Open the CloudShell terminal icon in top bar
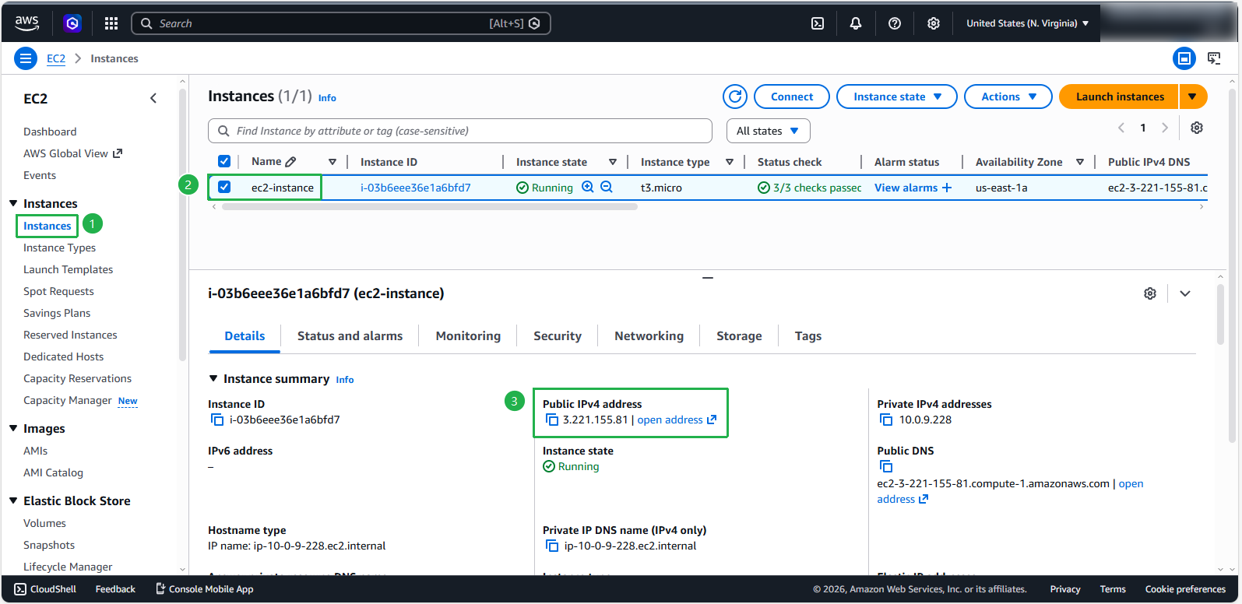This screenshot has height=604, width=1242. tap(818, 23)
